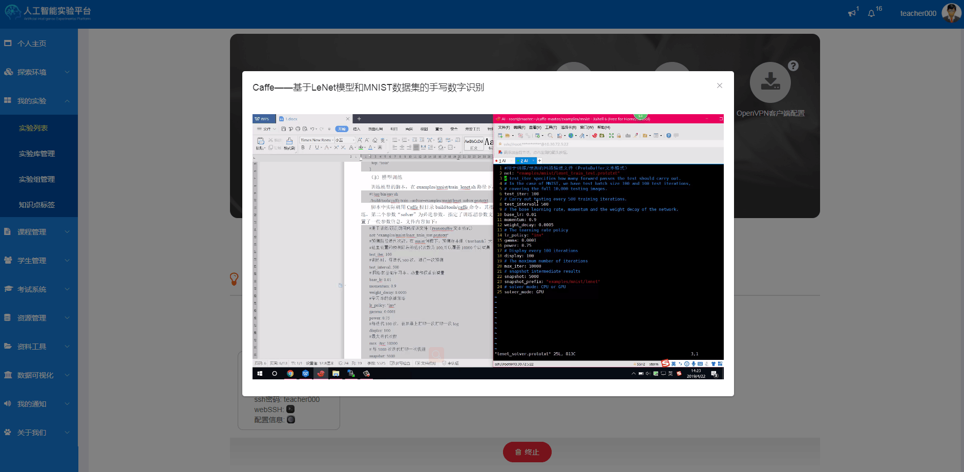Image resolution: width=964 pixels, height=472 pixels.
Task: Click the teacher000 username link
Action: tap(918, 13)
